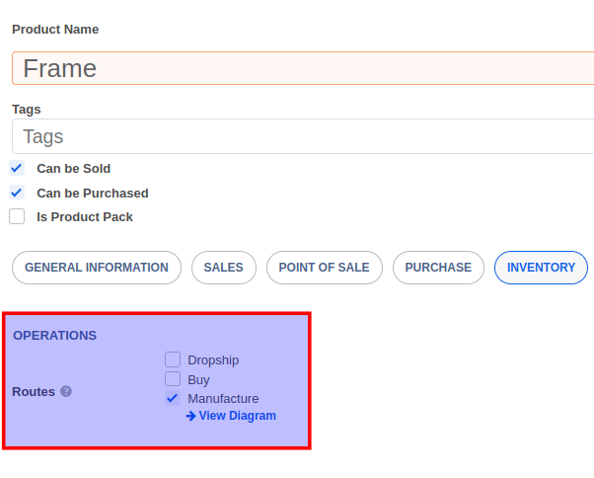Tick the Dropship route checkbox
The width and height of the screenshot is (594, 478).
[x=173, y=359]
